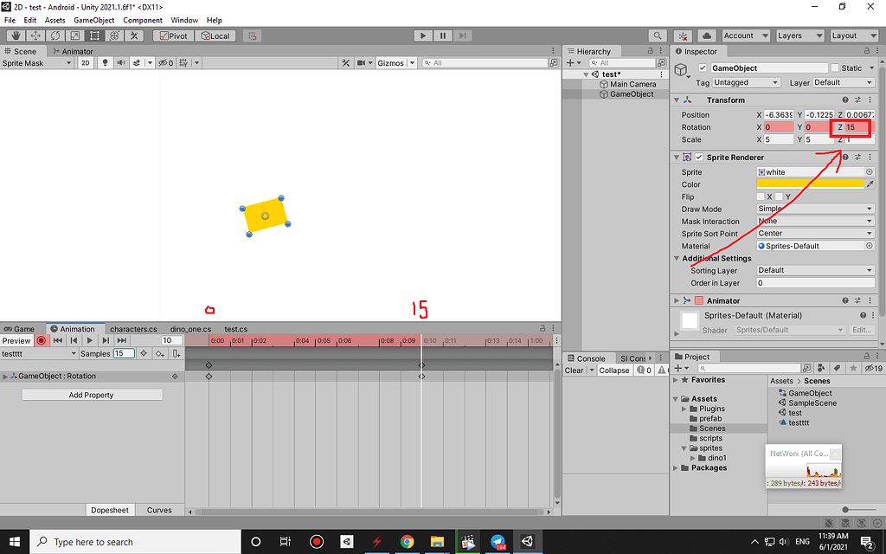Screen dimensions: 886x554
Task: Enable animation recording mode
Action: click(42, 340)
